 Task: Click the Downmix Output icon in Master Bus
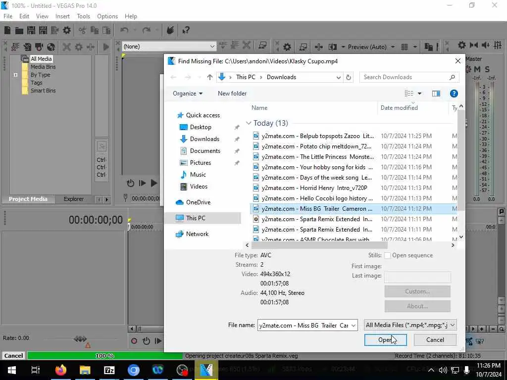pos(474,45)
